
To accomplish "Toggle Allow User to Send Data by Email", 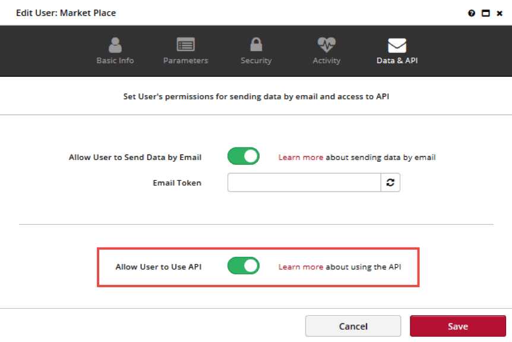I will 244,156.
